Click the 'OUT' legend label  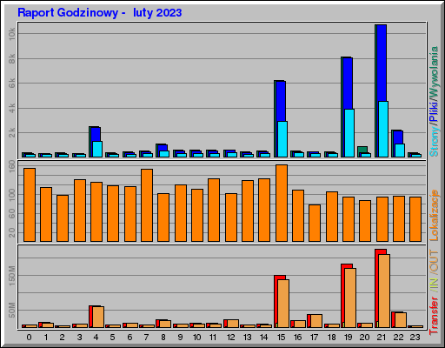(434, 261)
